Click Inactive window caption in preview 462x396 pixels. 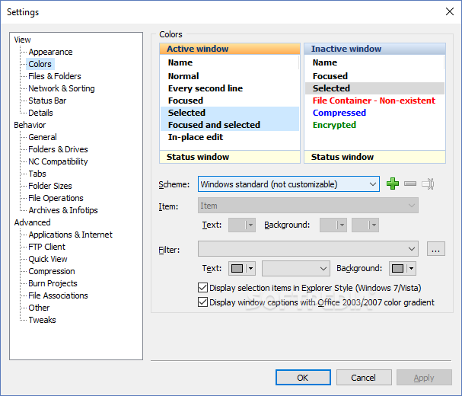(374, 49)
